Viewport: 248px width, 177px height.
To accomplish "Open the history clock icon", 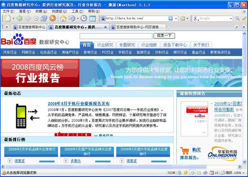I will coord(84,19).
